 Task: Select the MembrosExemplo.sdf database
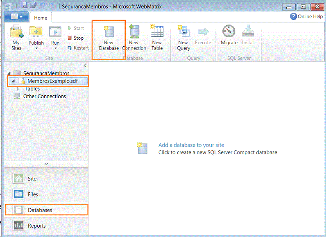[48, 81]
